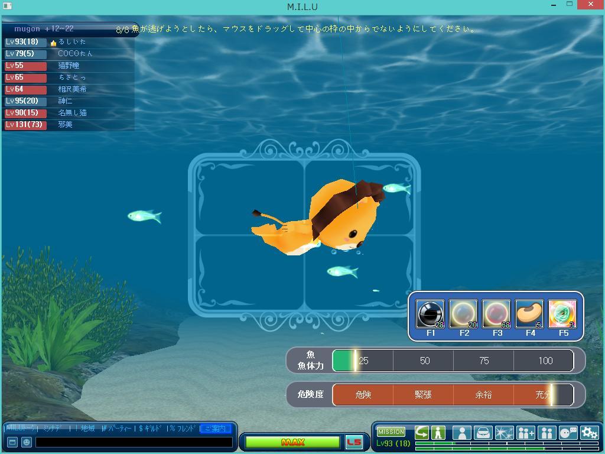
Task: Select the ご案内 chat tab
Action: coord(215,429)
